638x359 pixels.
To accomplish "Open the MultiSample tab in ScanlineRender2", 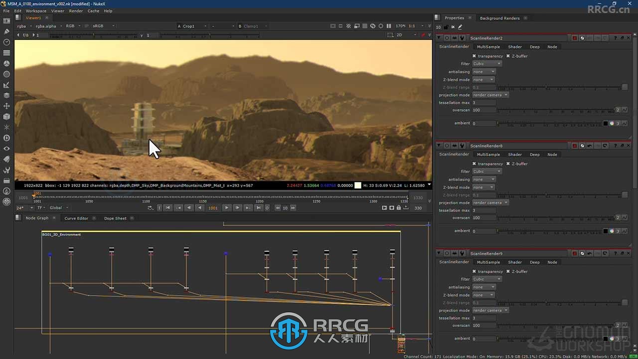I will (x=488, y=47).
